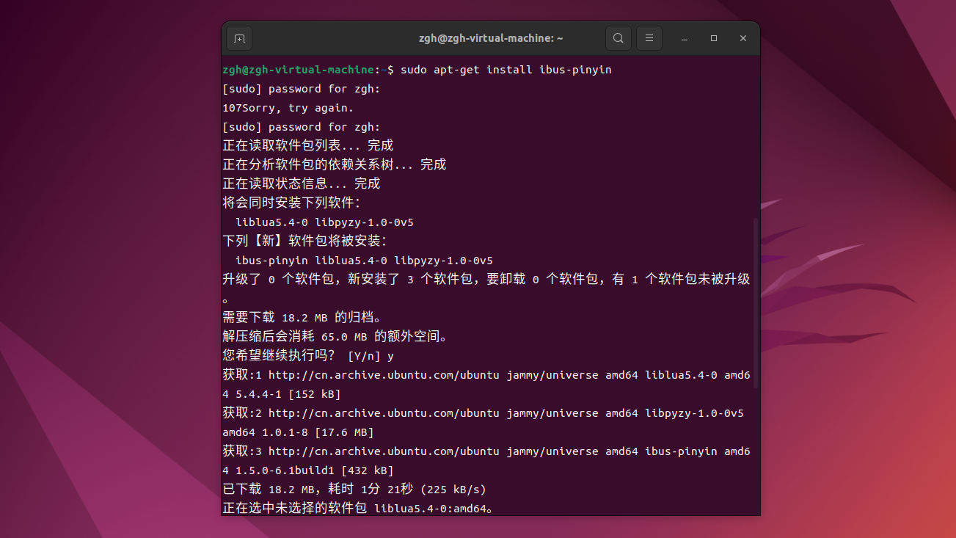Click the line 需要下载 18.2 MB 的归档。

coord(302,317)
